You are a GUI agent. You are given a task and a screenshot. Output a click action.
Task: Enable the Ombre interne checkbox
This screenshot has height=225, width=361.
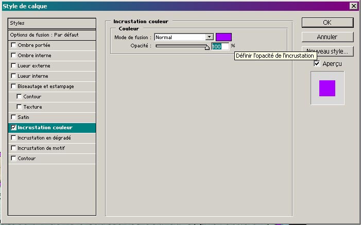point(13,56)
